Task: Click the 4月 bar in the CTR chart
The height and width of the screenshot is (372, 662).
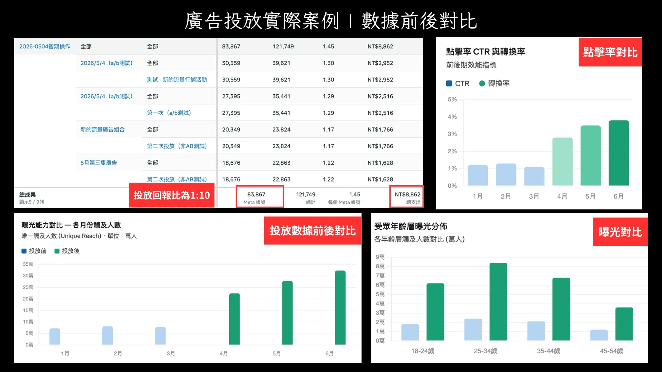Action: point(562,162)
